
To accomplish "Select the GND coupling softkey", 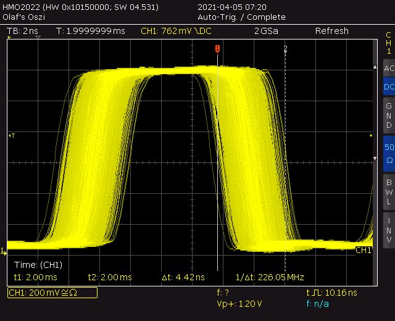I will 389,115.
